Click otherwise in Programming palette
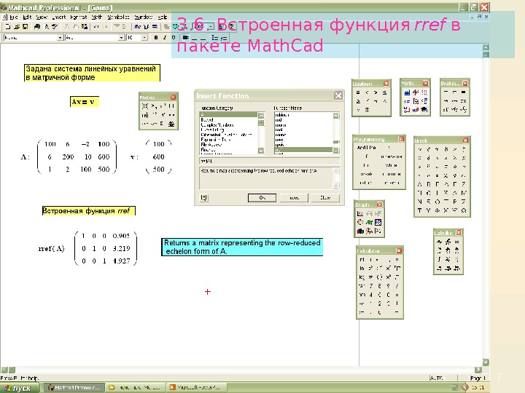The width and height of the screenshot is (525, 393). (x=391, y=156)
